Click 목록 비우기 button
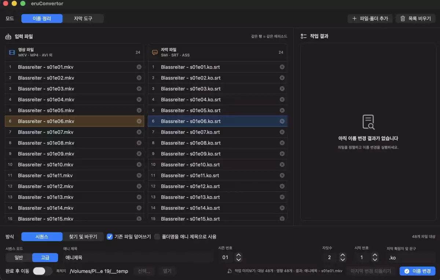440x280 pixels. (415, 18)
